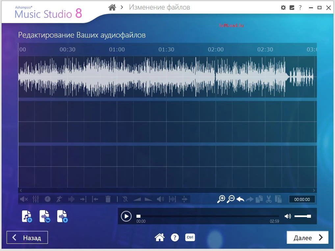Image resolution: width=335 pixels, height=251 pixels.
Task: Click the audio file download-arrow icon
Action: pyautogui.click(x=63, y=216)
